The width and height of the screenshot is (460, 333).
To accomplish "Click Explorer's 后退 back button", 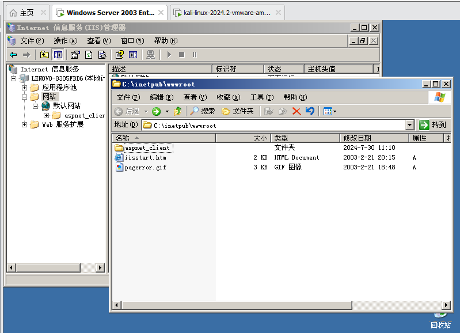I will [127, 111].
